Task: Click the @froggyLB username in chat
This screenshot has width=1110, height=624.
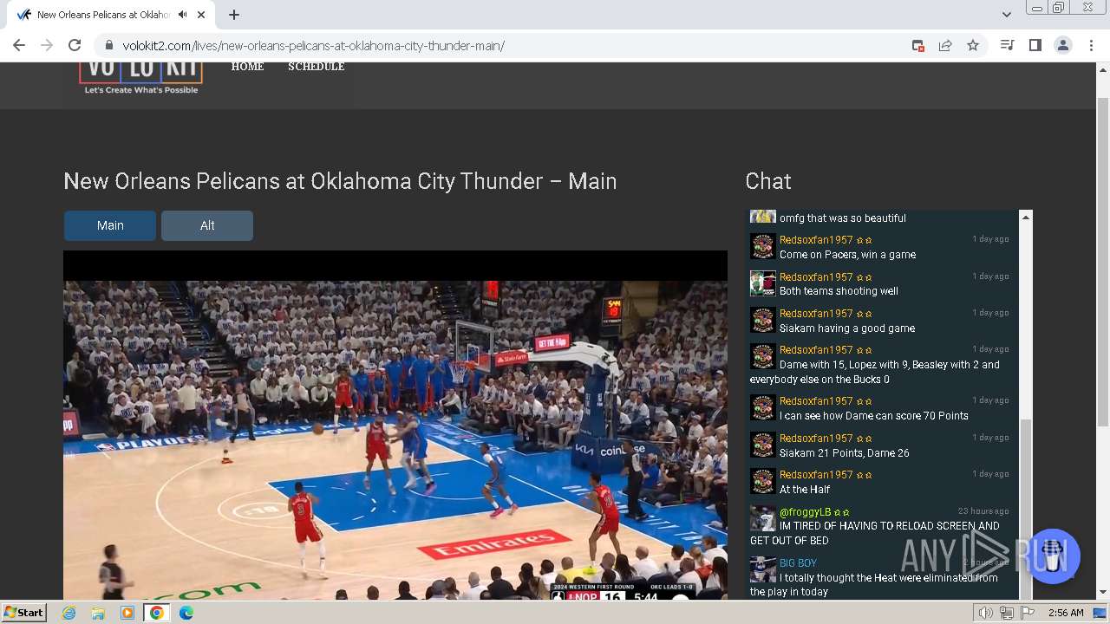Action: pos(805,512)
